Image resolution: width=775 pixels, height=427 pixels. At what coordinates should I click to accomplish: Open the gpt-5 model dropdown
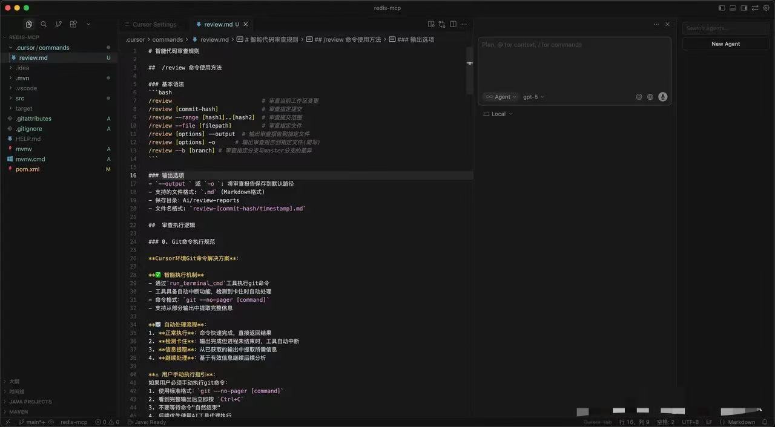tap(533, 97)
